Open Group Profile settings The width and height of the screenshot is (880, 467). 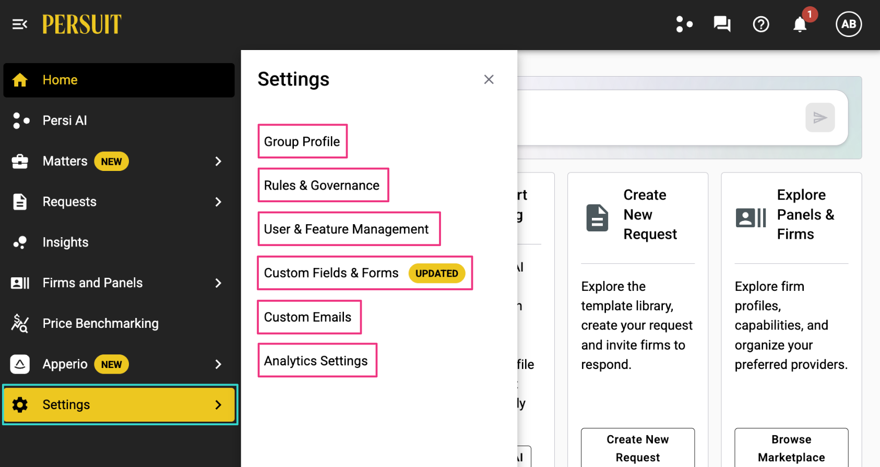[x=302, y=141]
